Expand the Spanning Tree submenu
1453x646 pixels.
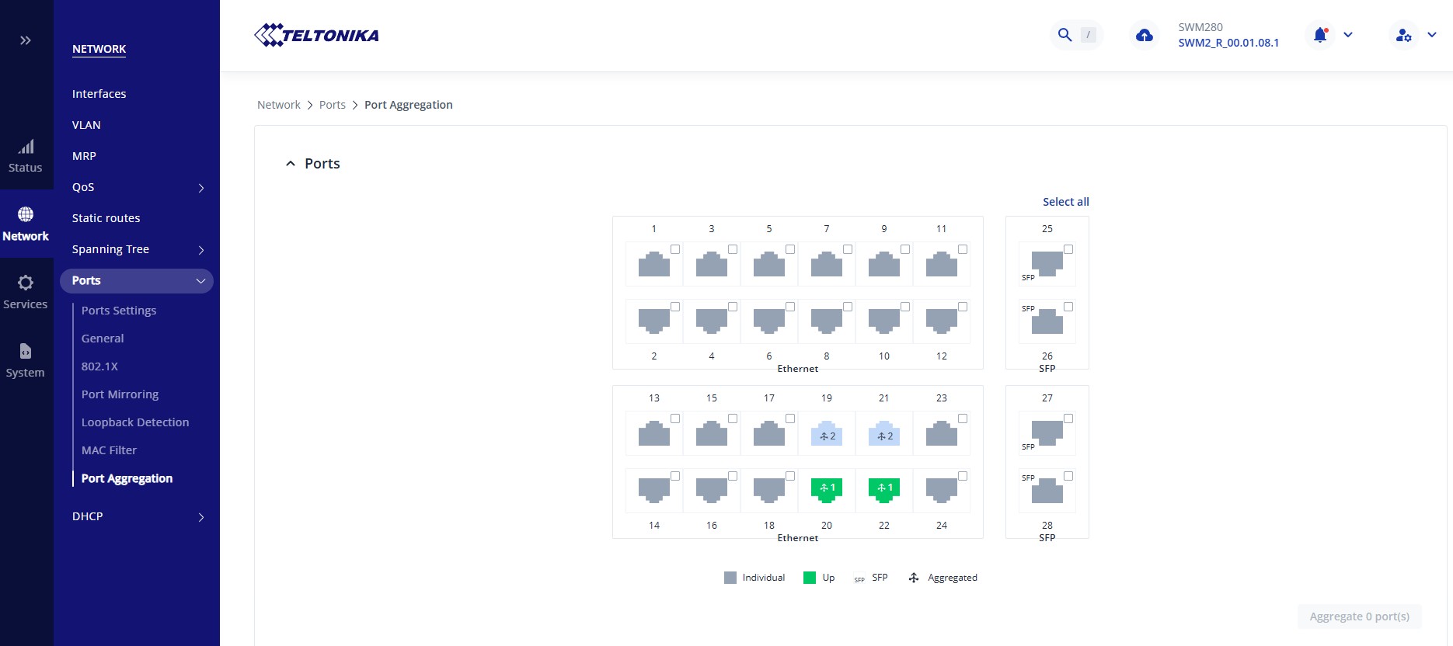pyautogui.click(x=201, y=250)
